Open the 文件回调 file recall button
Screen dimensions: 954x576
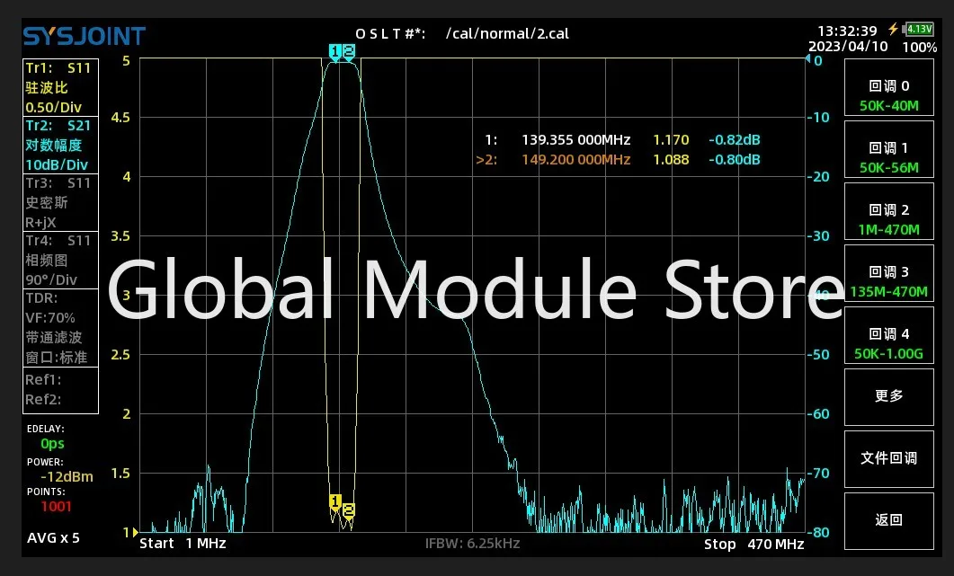pos(889,459)
